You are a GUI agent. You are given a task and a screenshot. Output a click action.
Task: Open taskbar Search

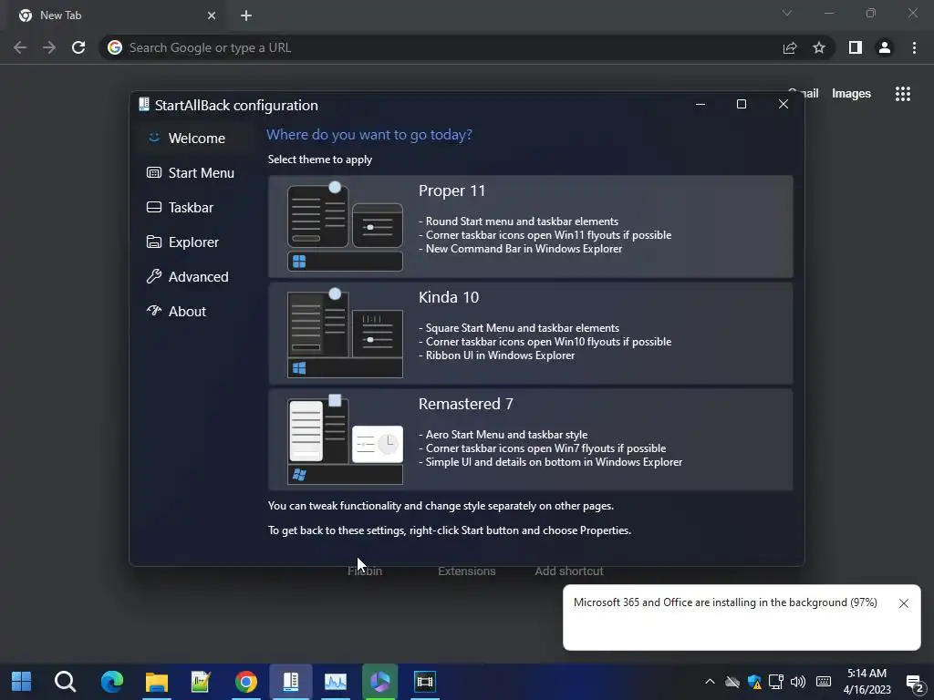(66, 682)
